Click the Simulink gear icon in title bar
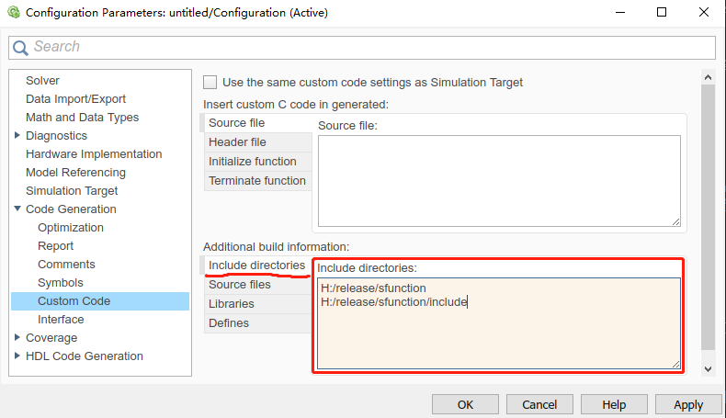 point(13,13)
